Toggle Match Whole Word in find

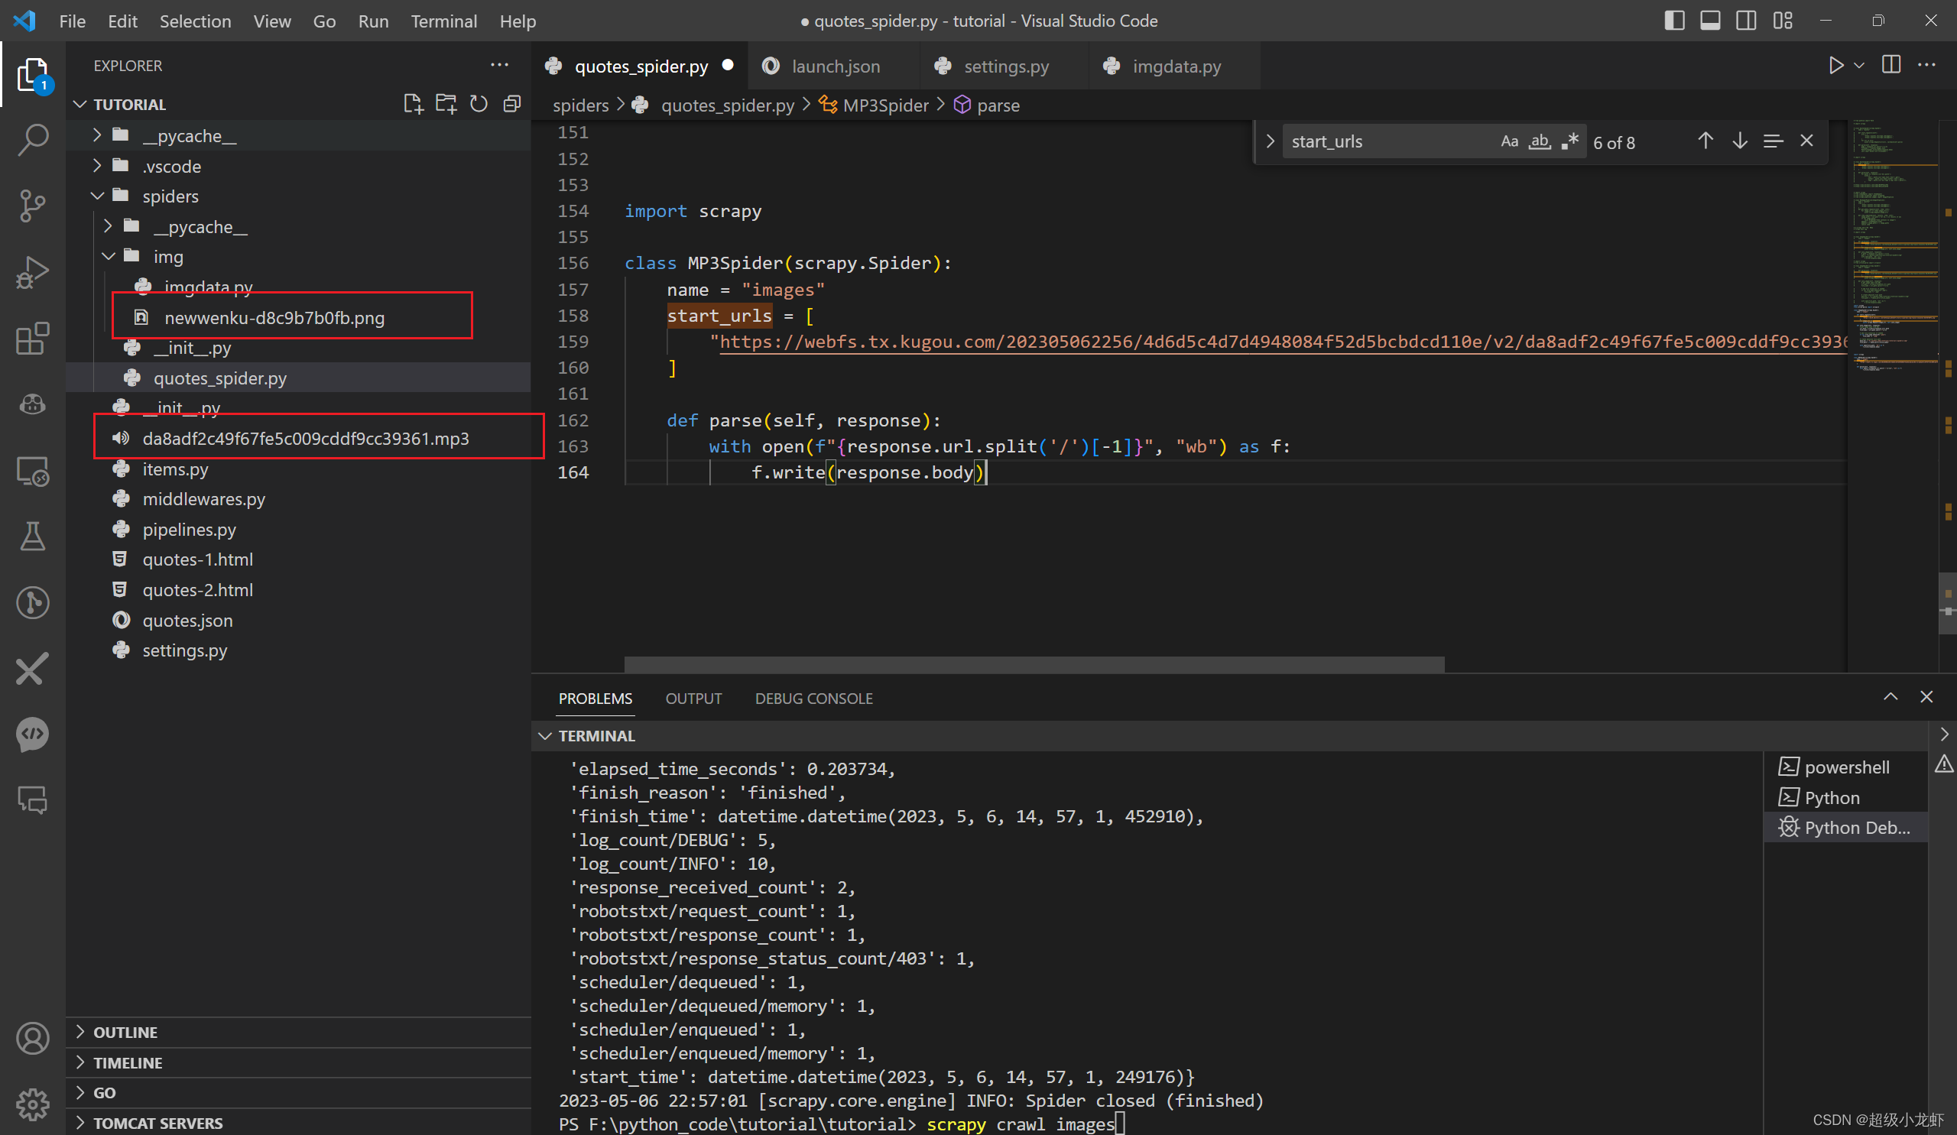click(1539, 141)
